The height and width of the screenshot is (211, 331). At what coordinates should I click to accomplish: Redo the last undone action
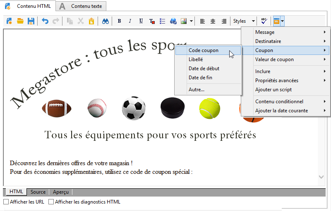56,21
